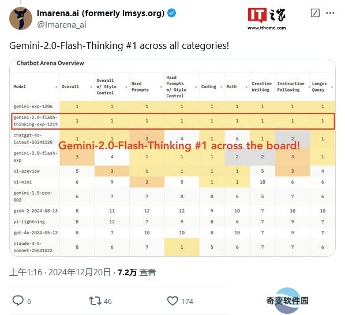Open the Chatbot Arena Overview image
345x315 pixels.
click(172, 158)
